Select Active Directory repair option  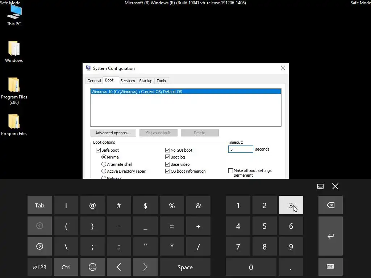[104, 171]
